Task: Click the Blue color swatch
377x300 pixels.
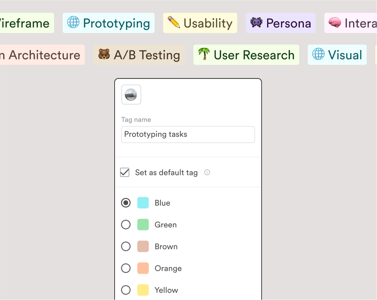Action: [x=143, y=203]
